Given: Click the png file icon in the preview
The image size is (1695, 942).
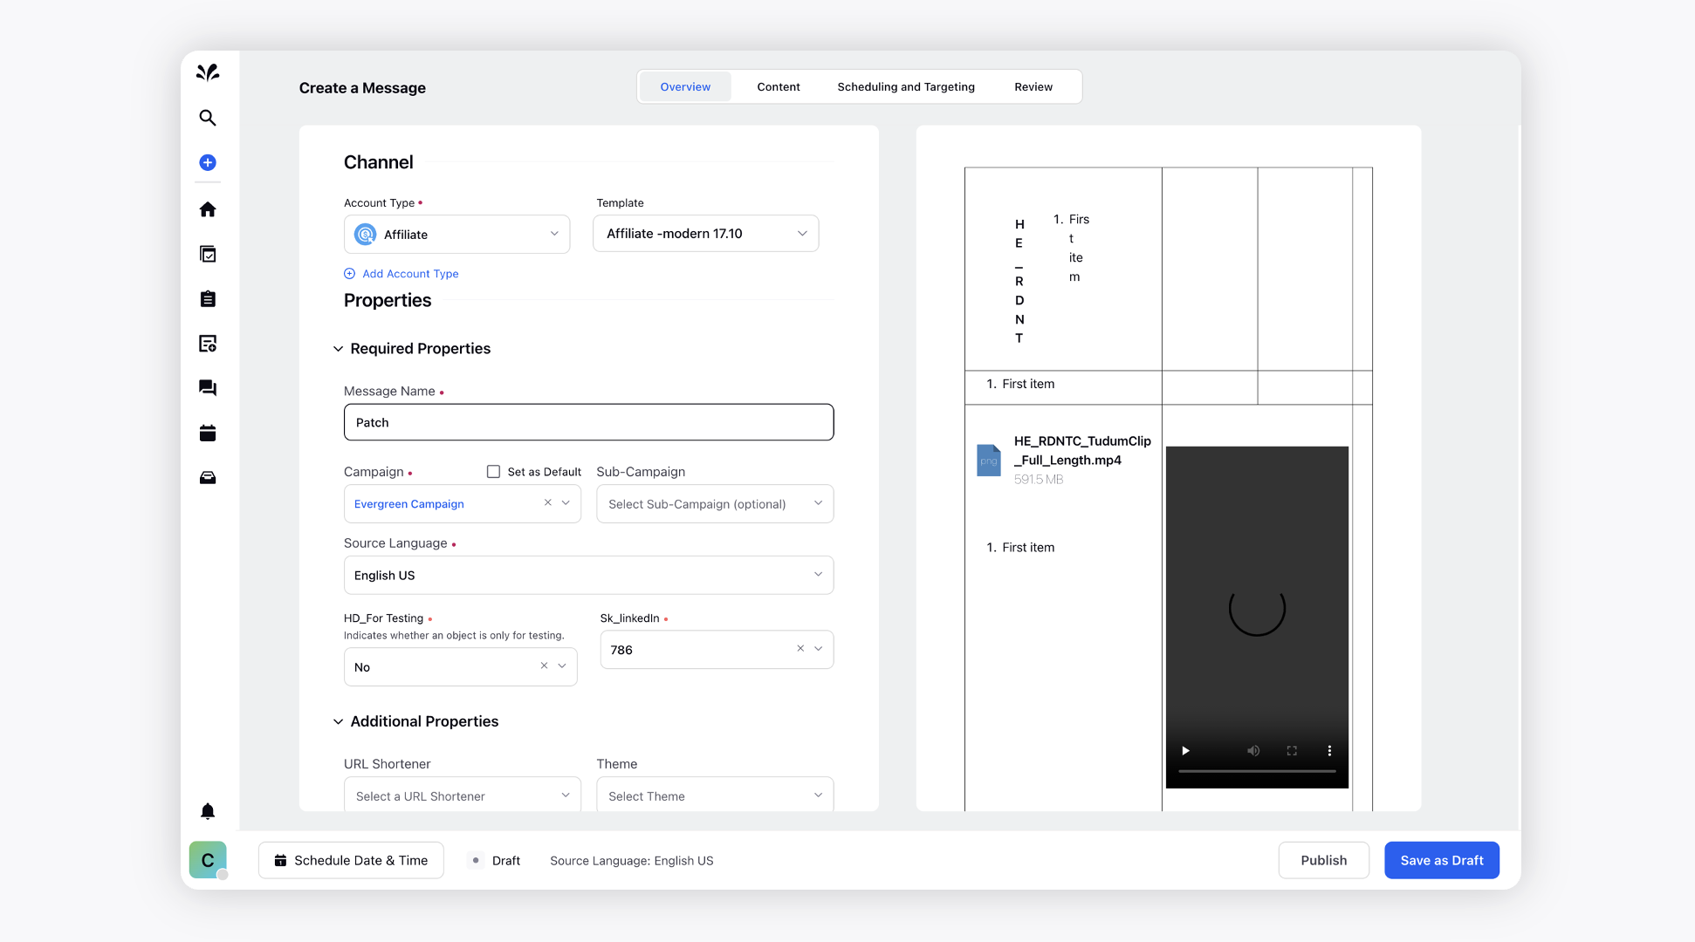Looking at the screenshot, I should [989, 460].
